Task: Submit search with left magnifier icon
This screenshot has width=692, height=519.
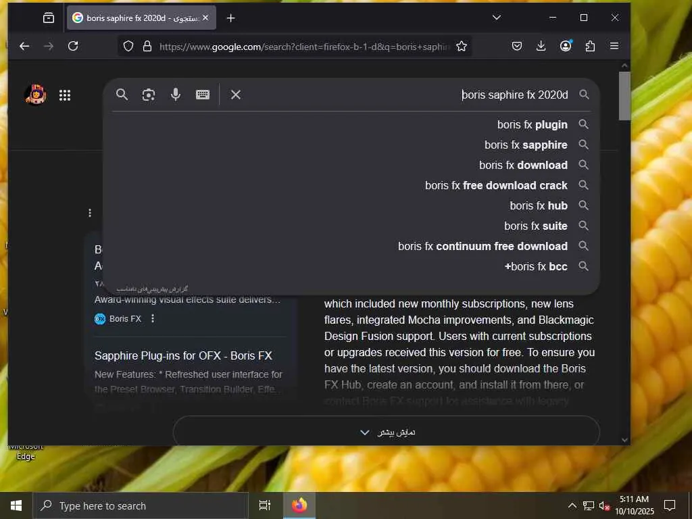Action: 122,95
